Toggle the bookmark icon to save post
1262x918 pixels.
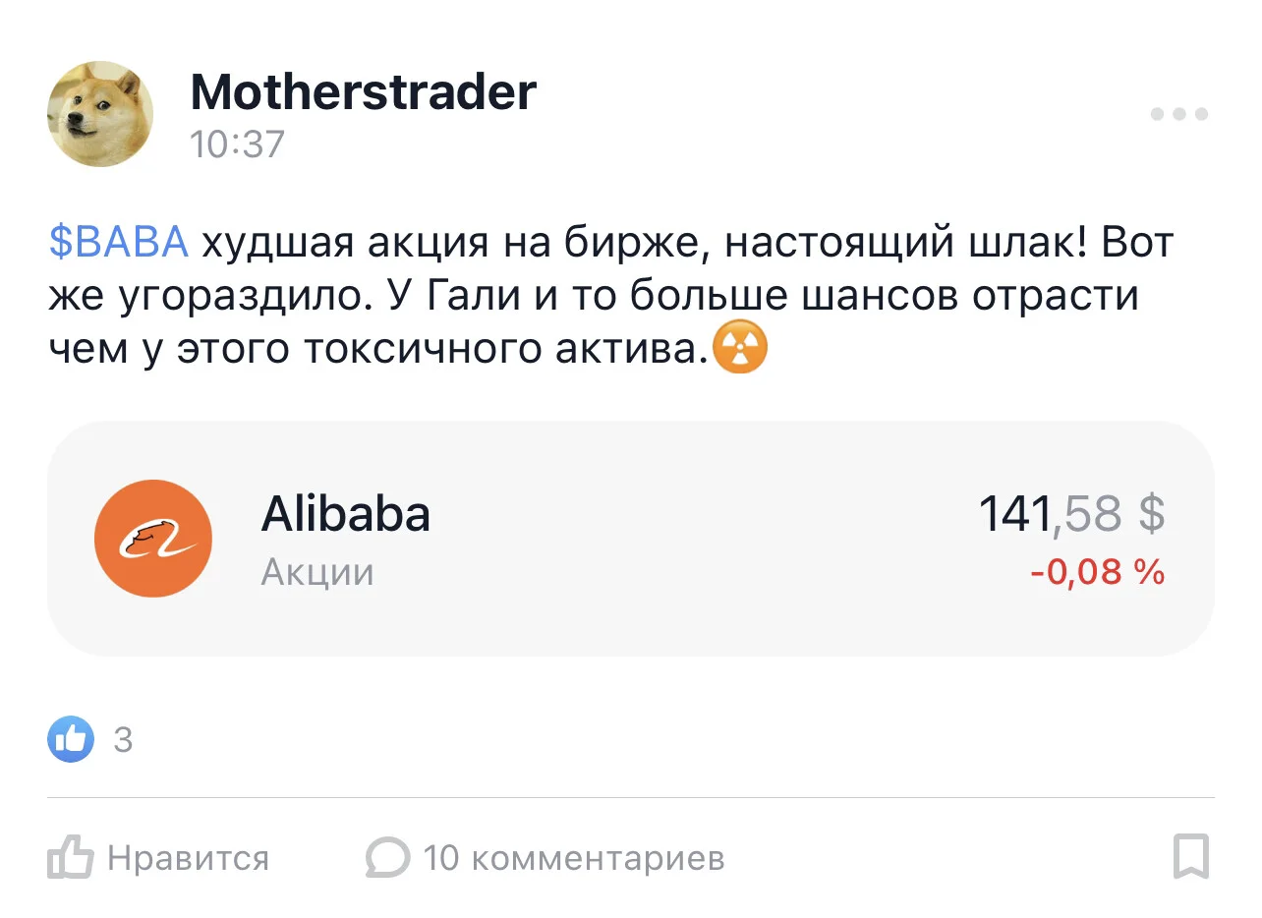click(1191, 857)
